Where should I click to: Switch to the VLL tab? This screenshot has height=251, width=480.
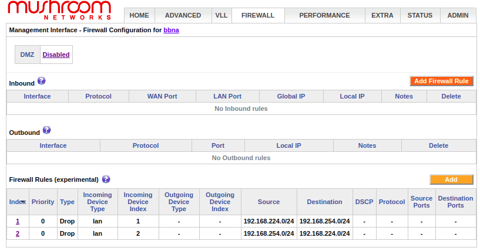pyautogui.click(x=221, y=15)
